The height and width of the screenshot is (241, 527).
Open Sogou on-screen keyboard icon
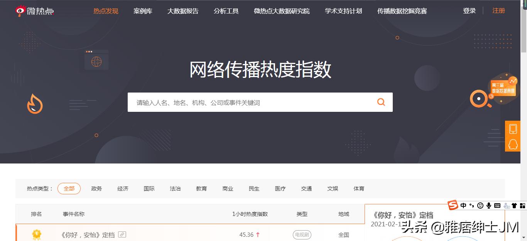click(497, 206)
